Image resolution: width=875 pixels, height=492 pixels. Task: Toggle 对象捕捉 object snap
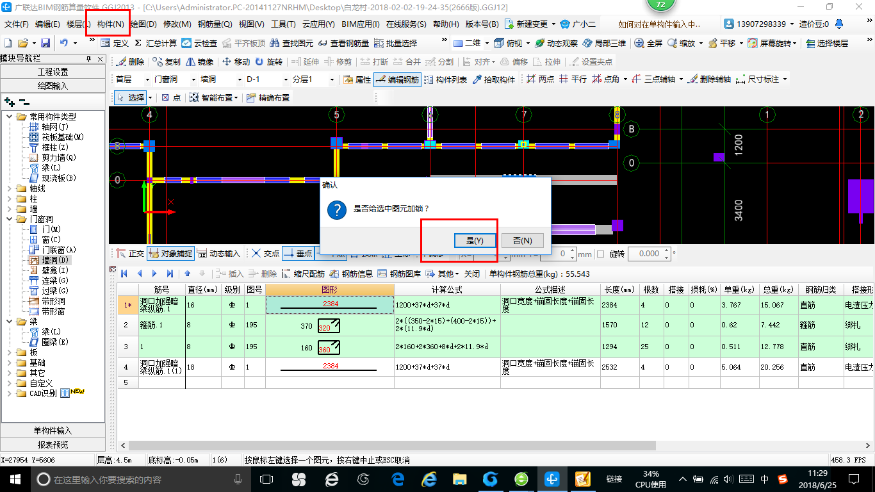170,254
